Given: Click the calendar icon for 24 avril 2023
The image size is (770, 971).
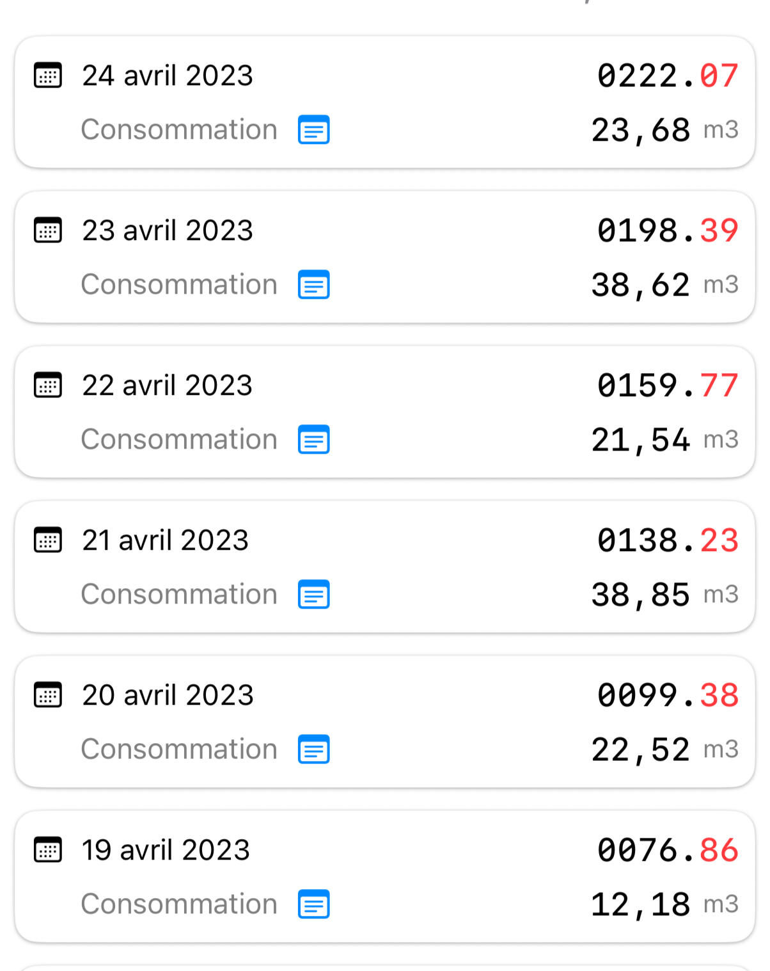Looking at the screenshot, I should click(48, 76).
